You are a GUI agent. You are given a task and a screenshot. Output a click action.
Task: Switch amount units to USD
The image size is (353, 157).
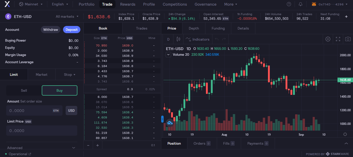click(71, 110)
